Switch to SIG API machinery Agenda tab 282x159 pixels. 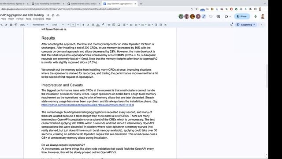[14, 4]
